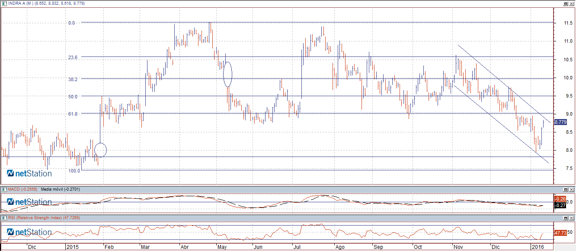Click the -0.26 MACD value tag
The width and height of the screenshot is (576, 251).
pos(560,199)
